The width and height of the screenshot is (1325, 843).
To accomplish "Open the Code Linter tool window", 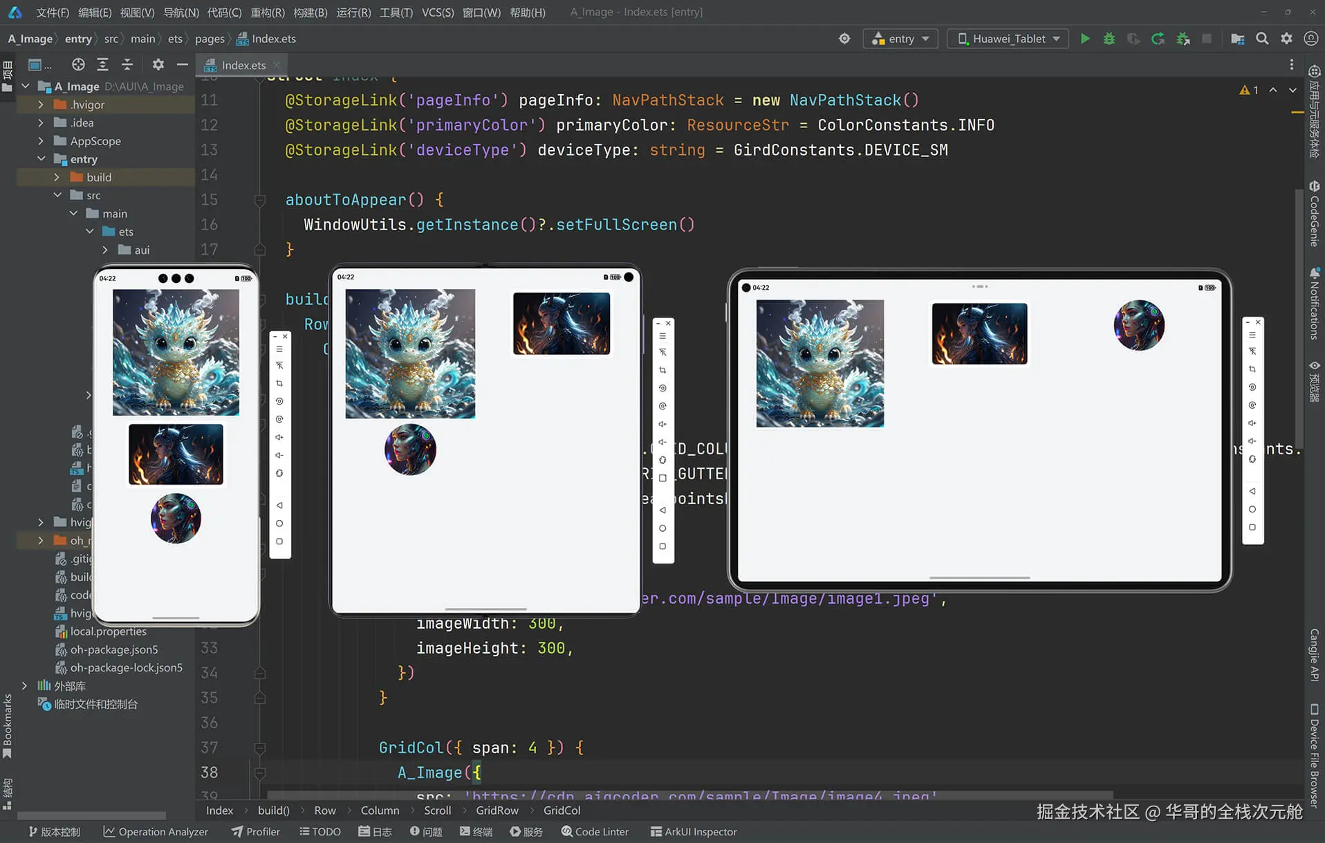I will click(595, 831).
